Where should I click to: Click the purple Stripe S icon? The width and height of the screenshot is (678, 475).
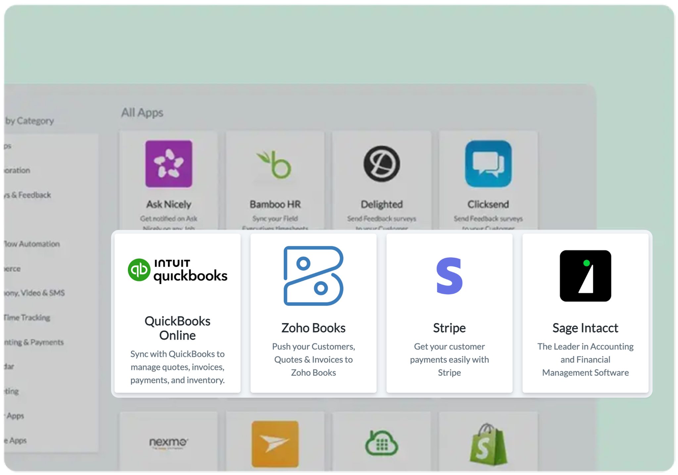click(449, 276)
